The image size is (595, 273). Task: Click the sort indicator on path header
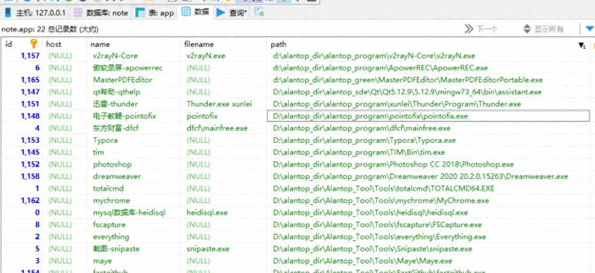[x=582, y=45]
